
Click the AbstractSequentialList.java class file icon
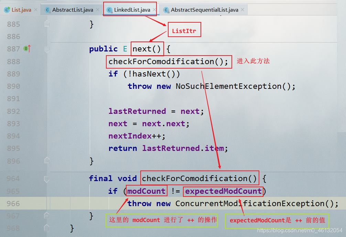coord(166,10)
